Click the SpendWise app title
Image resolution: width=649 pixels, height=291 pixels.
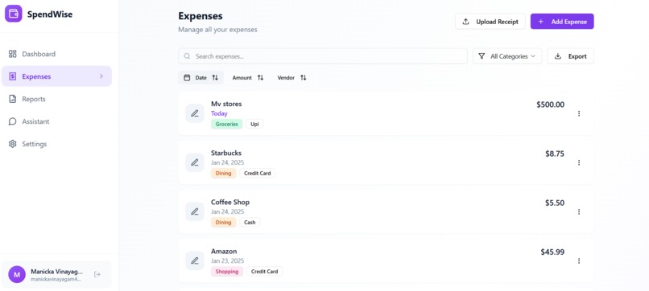50,14
